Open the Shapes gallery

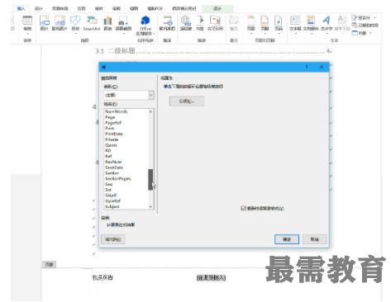coord(75,24)
